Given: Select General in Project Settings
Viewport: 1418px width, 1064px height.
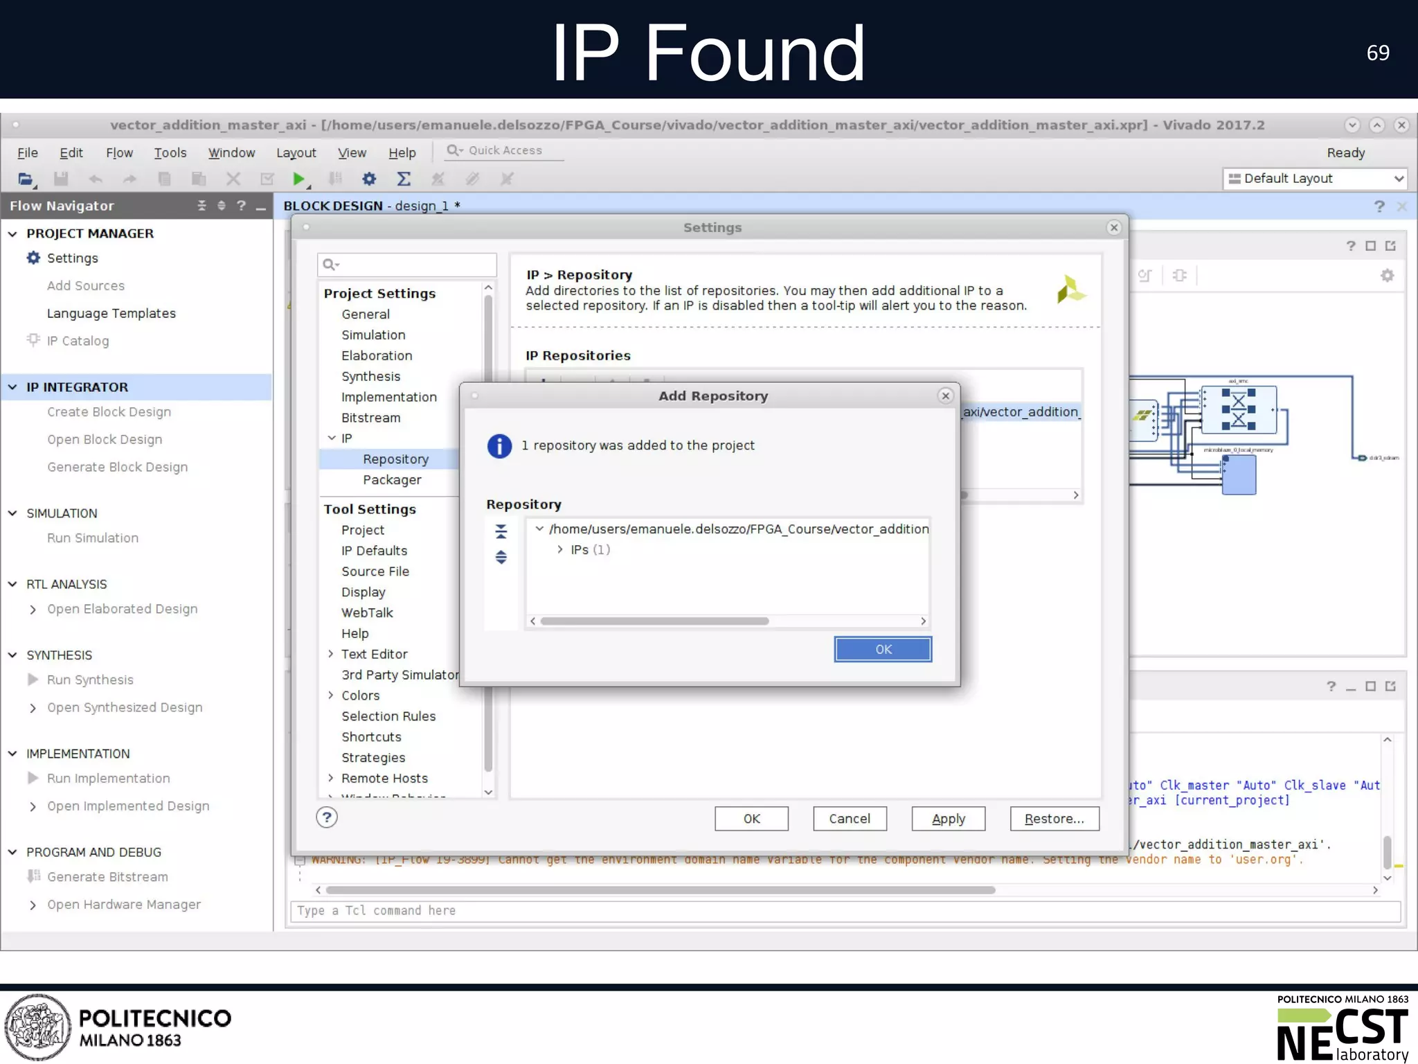Looking at the screenshot, I should [x=366, y=314].
